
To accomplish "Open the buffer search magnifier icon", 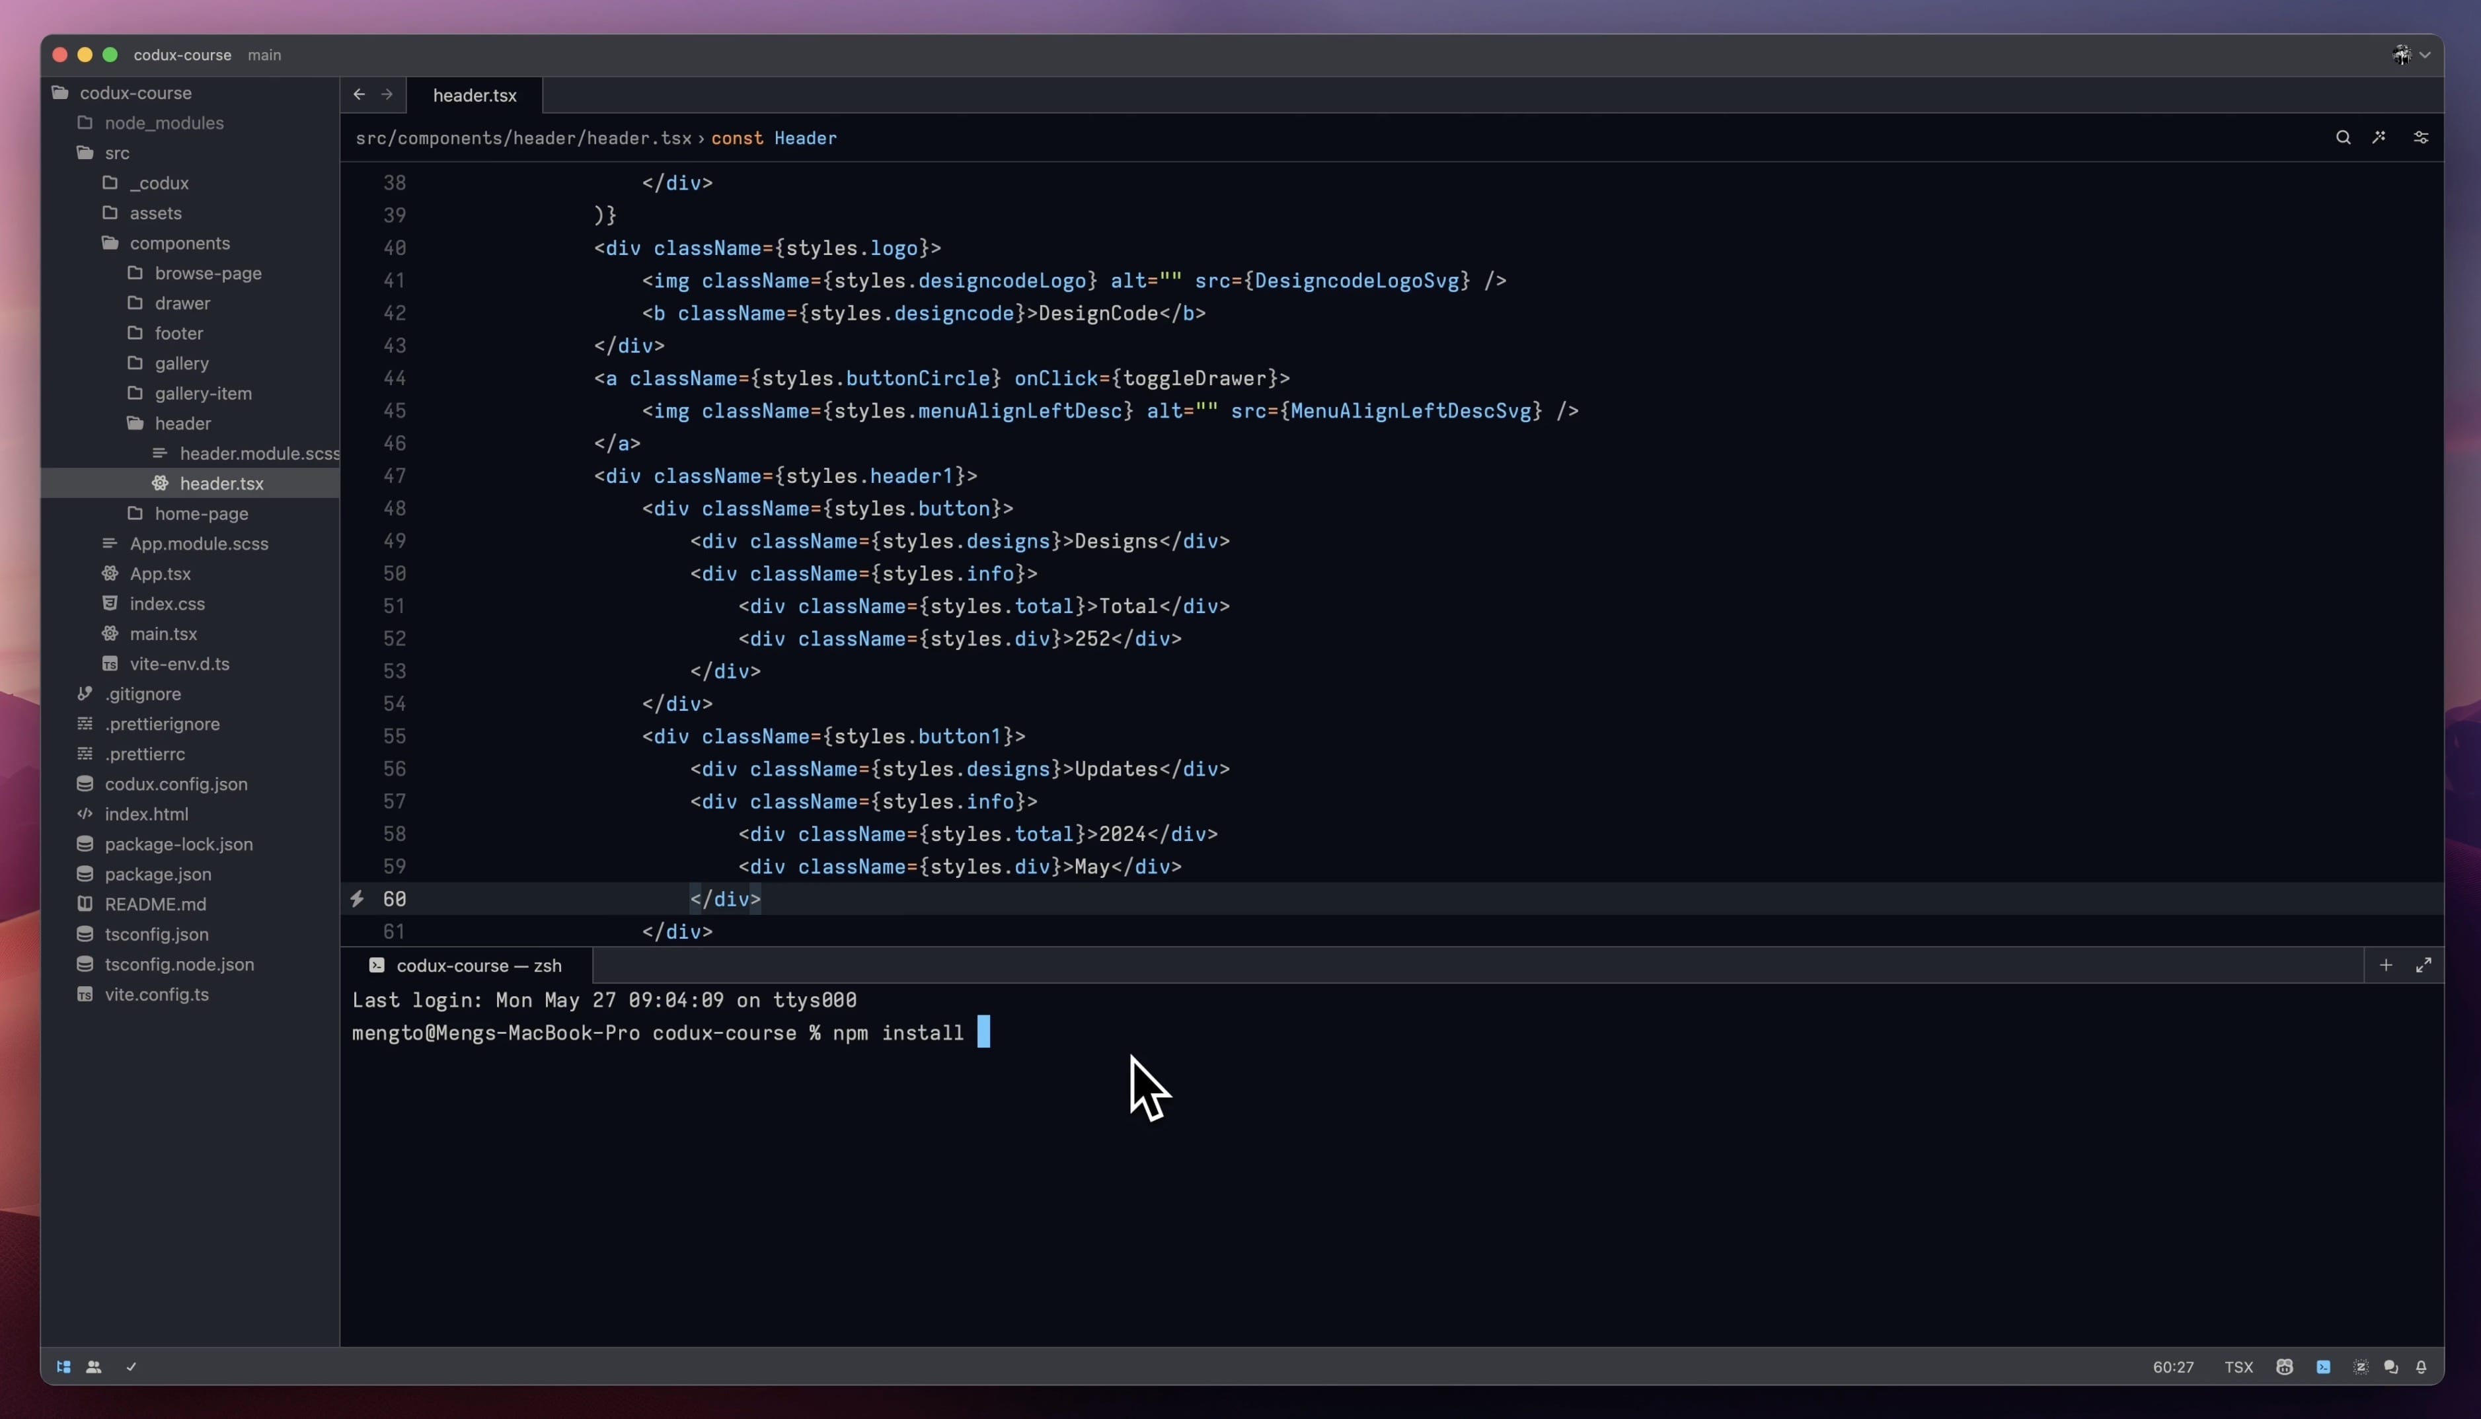I will coord(2343,137).
